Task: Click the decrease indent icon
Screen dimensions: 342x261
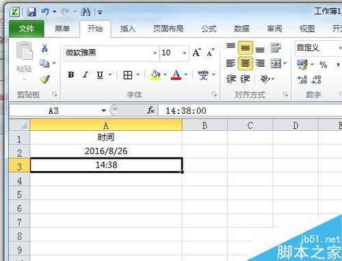Action: pyautogui.click(x=231, y=79)
